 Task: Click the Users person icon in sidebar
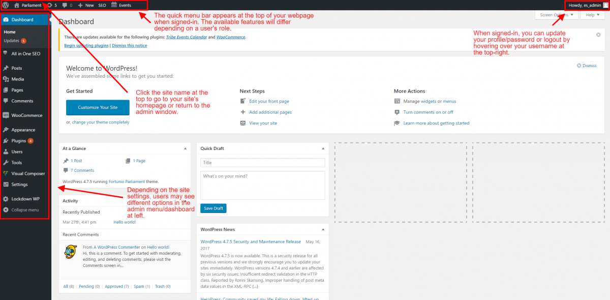(6, 152)
